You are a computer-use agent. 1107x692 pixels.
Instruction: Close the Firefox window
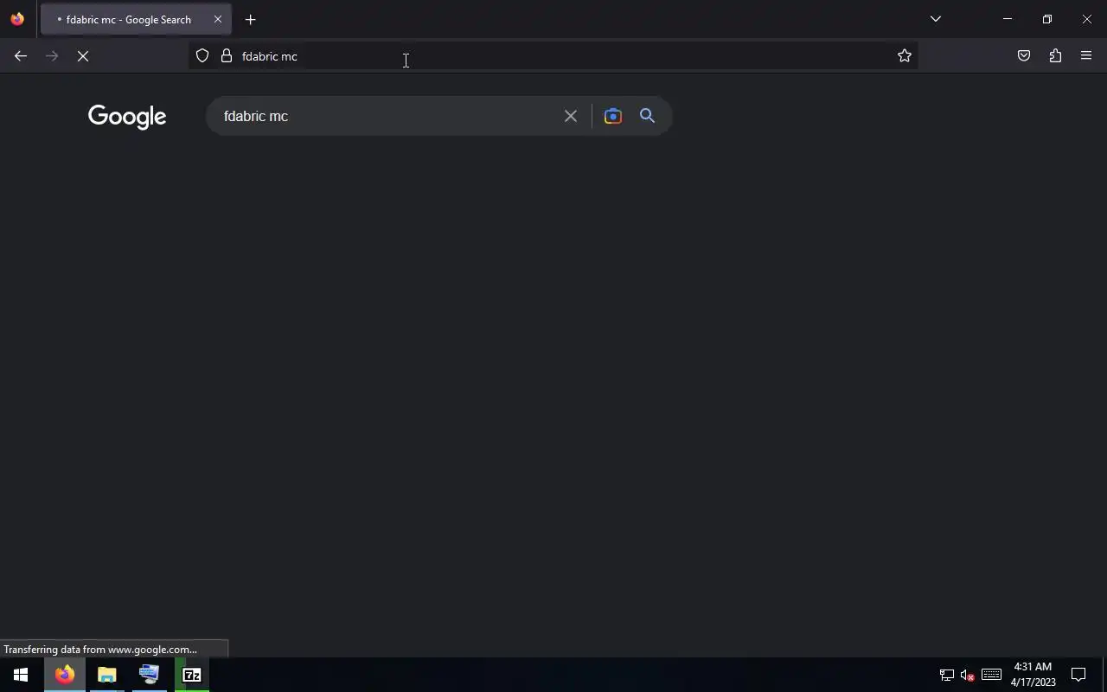tap(1087, 19)
